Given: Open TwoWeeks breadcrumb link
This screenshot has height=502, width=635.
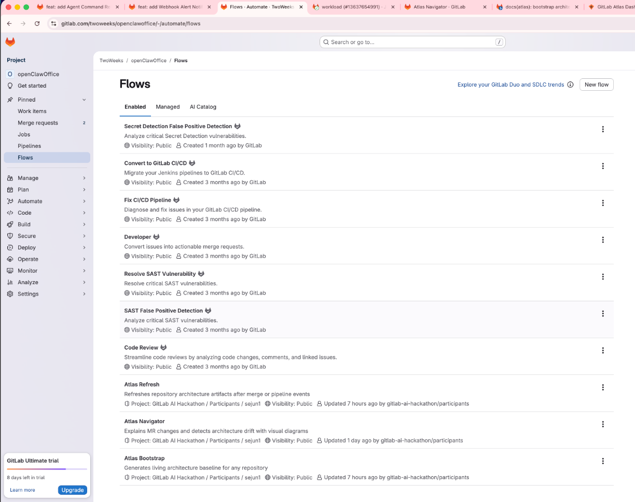Looking at the screenshot, I should click(x=112, y=61).
